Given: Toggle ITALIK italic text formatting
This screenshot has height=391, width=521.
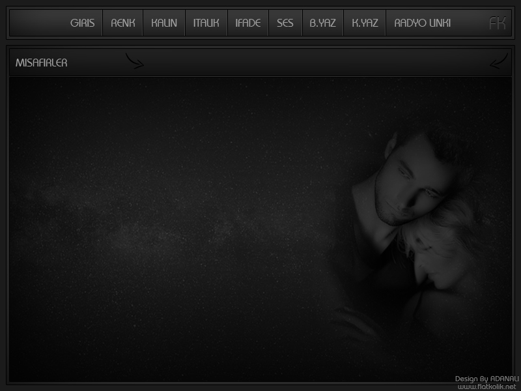Looking at the screenshot, I should tap(206, 23).
